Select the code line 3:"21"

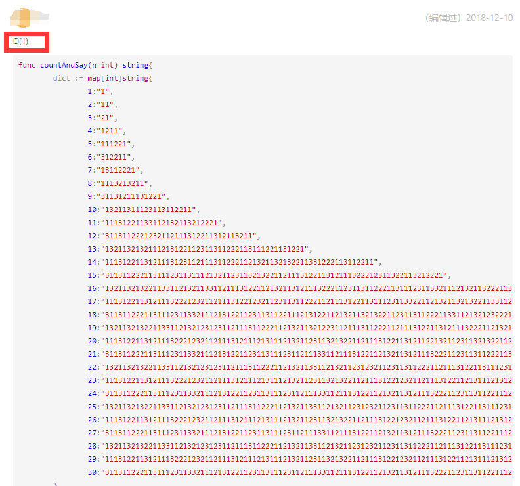pyautogui.click(x=102, y=118)
